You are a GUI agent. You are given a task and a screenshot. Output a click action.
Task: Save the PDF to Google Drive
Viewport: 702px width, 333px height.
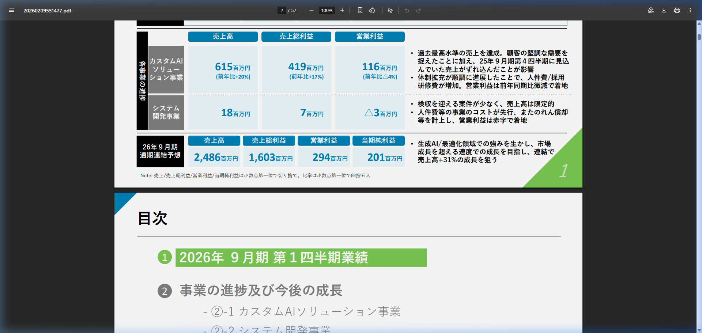(x=651, y=10)
